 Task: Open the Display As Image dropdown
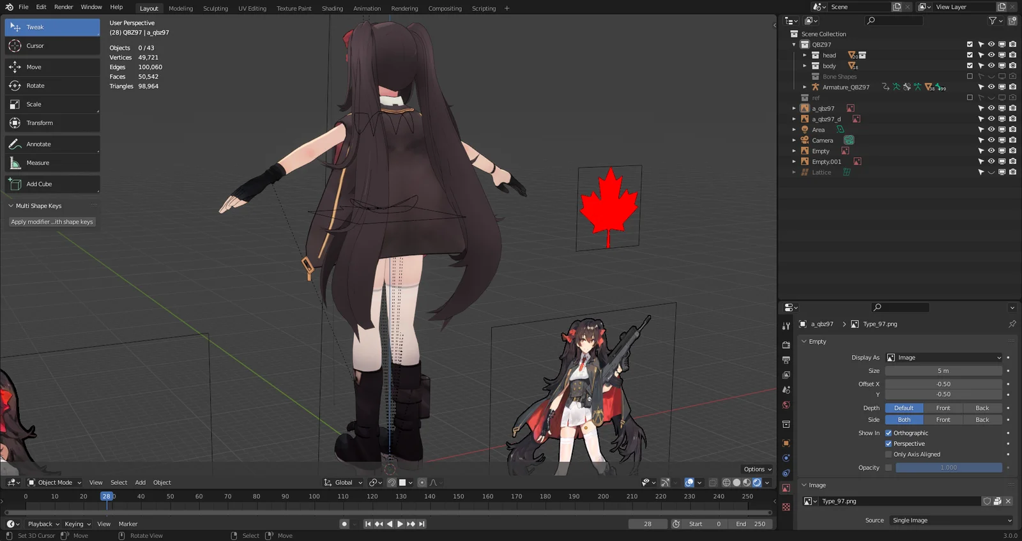tap(943, 358)
